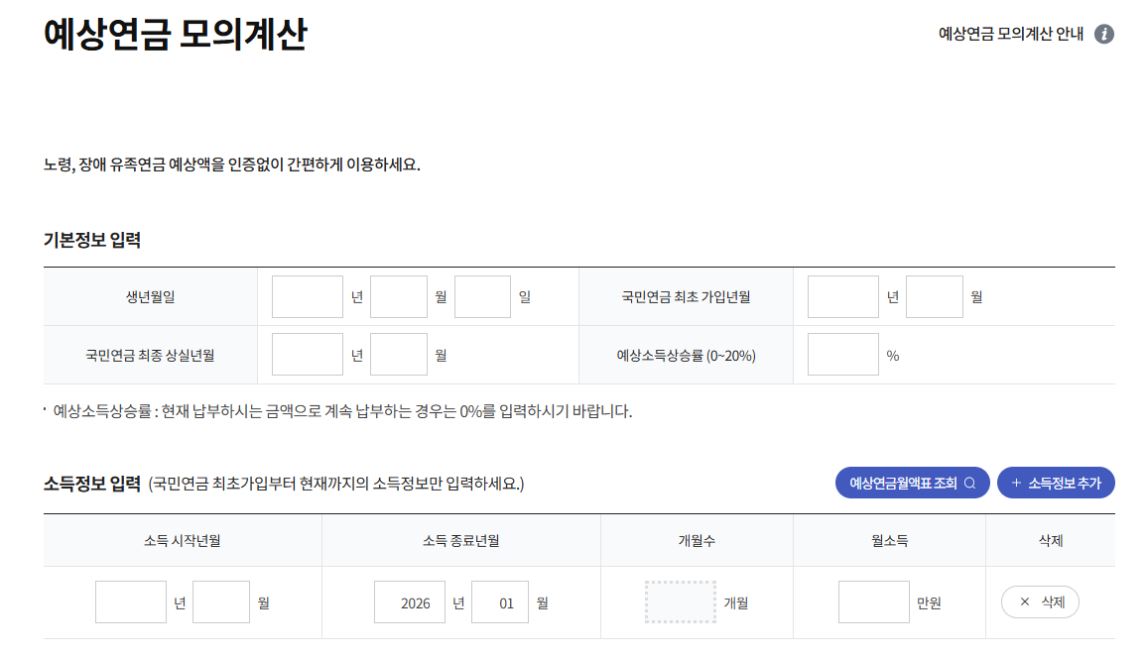
Task: Focus the 국민연금 최초 가입년월 month field
Action: click(935, 296)
